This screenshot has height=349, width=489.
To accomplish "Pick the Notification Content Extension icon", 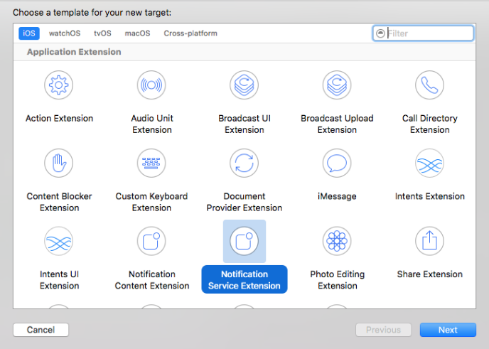I will 151,242.
